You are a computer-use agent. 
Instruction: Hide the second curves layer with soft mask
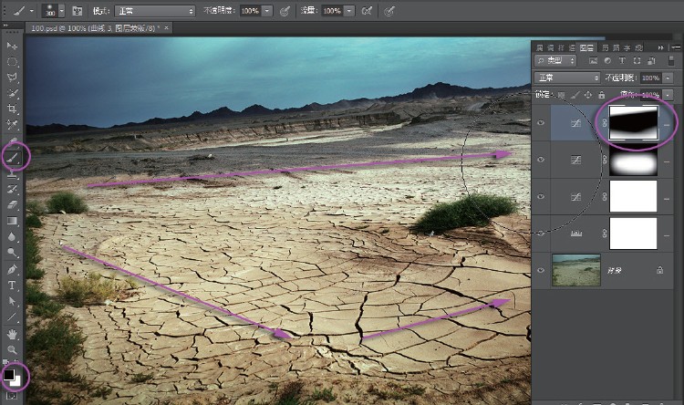coord(541,160)
